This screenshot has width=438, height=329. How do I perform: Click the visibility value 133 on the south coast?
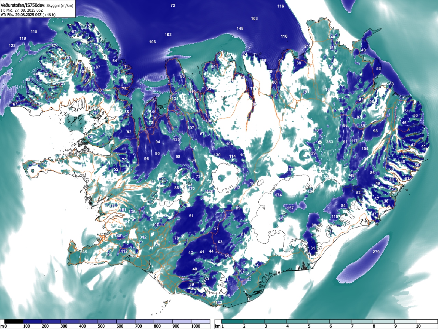tap(219, 303)
